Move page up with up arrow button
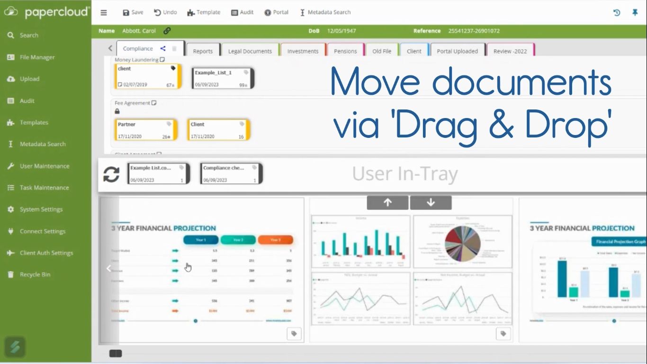Screen dimensions: 647x364 (387, 202)
